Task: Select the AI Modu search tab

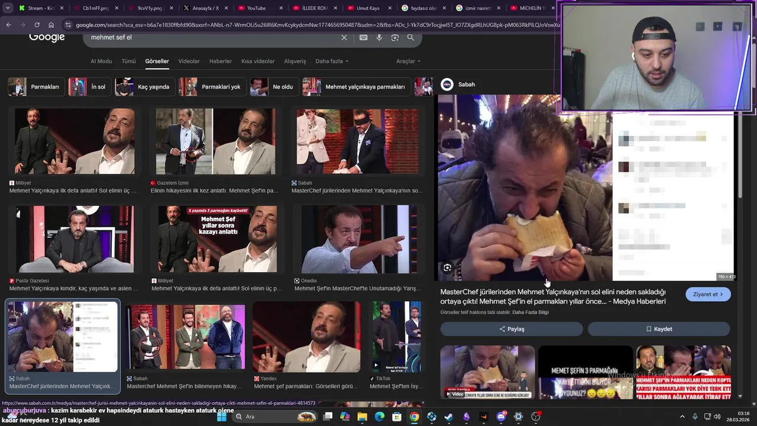Action: coord(101,61)
